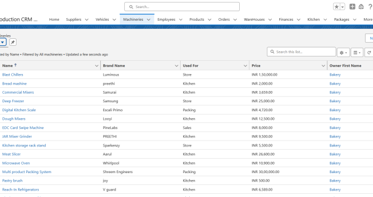Open the list view picker dropdown
The height and width of the screenshot is (197, 373).
[2, 42]
